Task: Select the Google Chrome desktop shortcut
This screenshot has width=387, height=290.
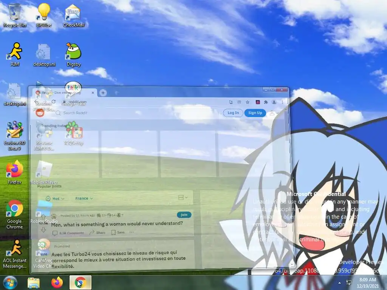Action: point(15,214)
